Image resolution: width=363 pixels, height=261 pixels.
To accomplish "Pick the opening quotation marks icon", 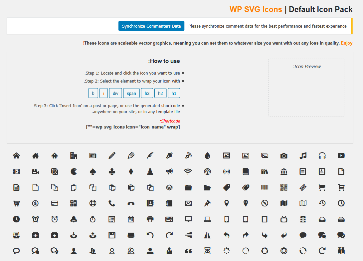I will pos(188,251).
